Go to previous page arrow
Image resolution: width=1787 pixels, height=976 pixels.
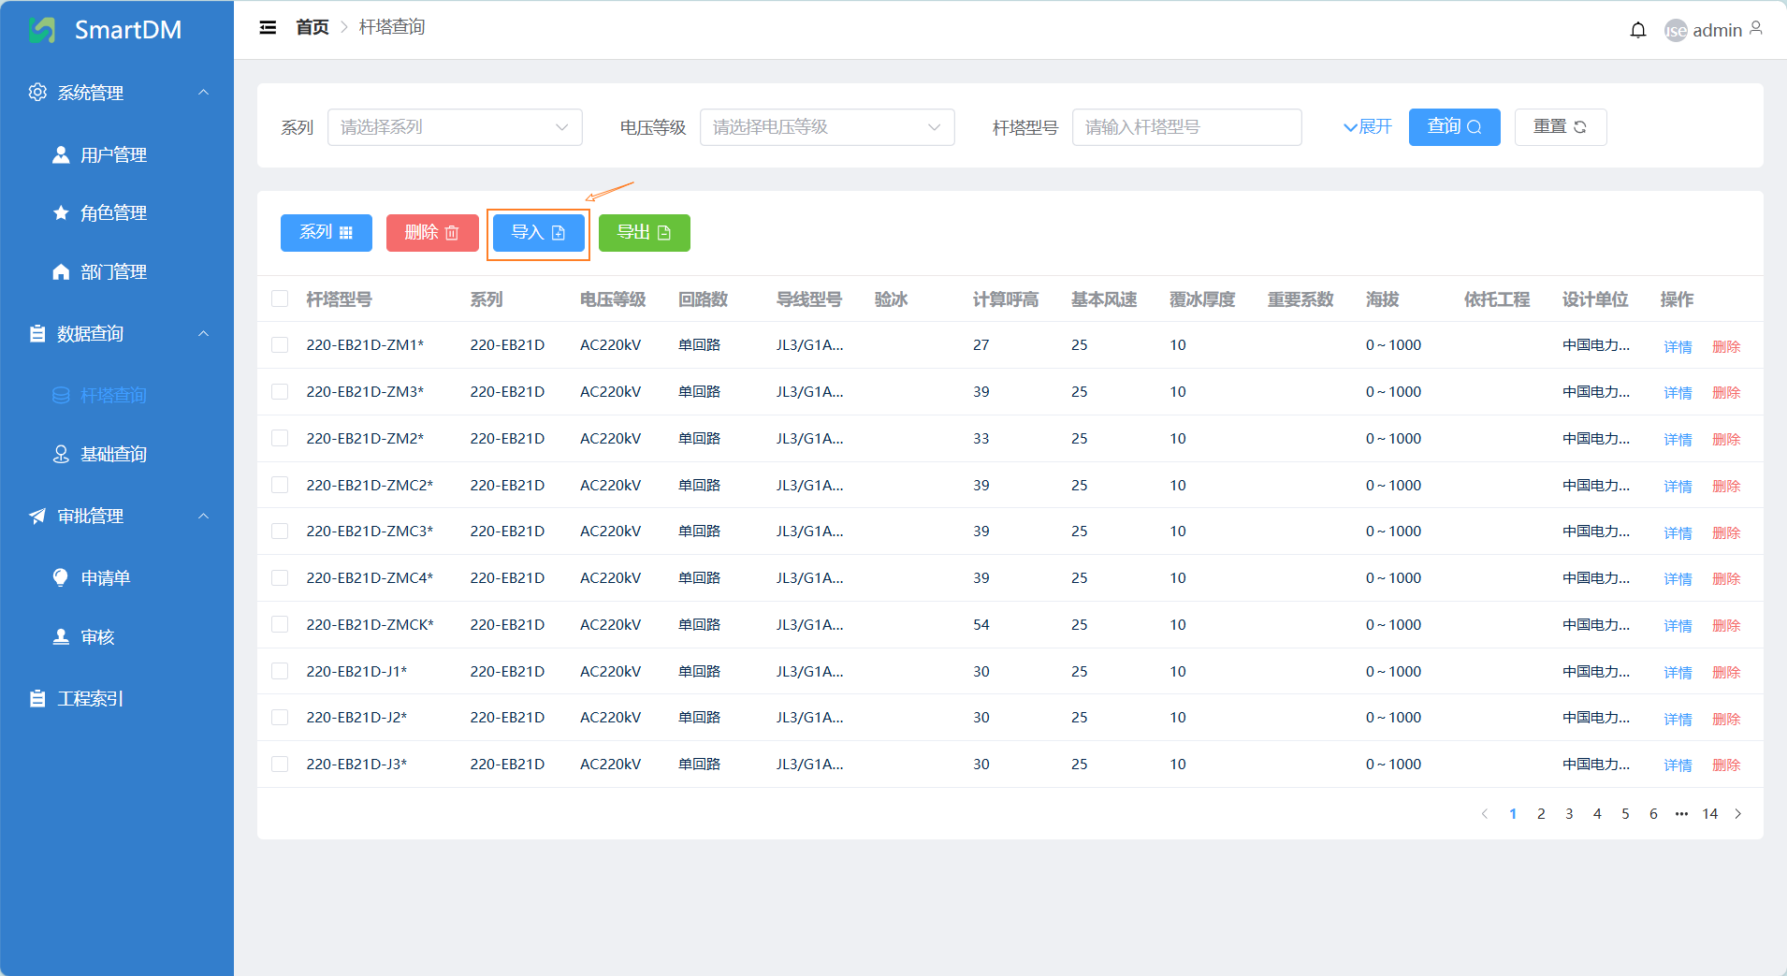point(1485,814)
